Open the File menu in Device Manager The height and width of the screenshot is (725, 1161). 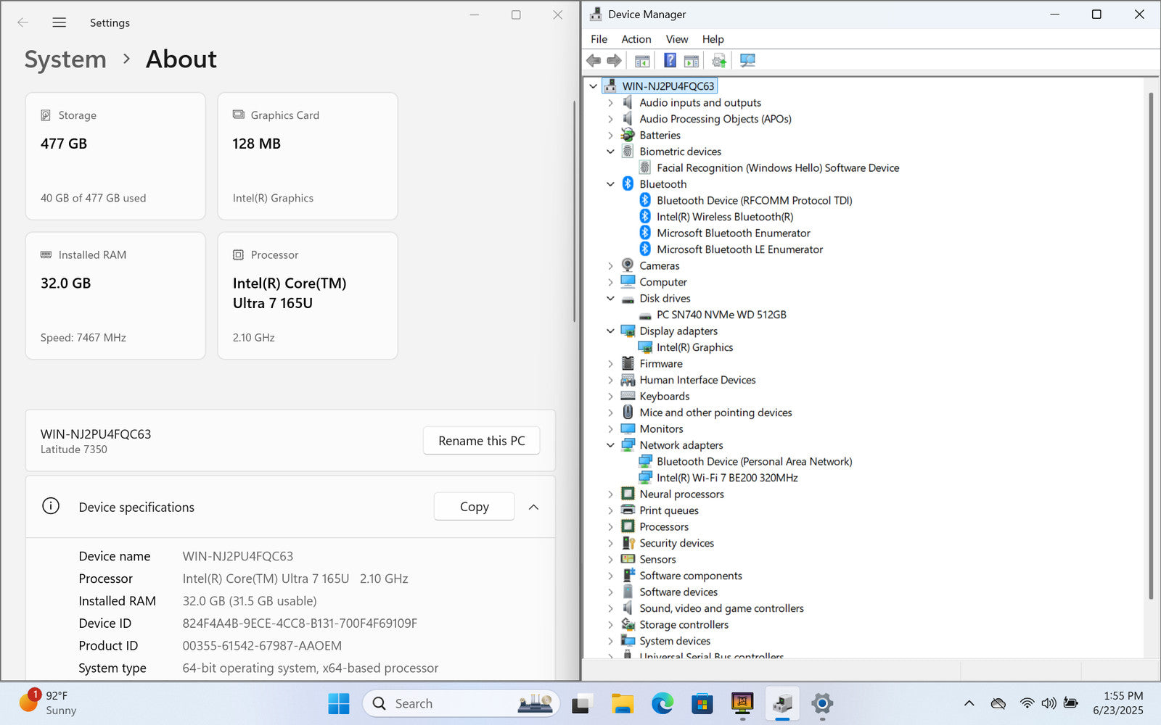[x=599, y=39]
